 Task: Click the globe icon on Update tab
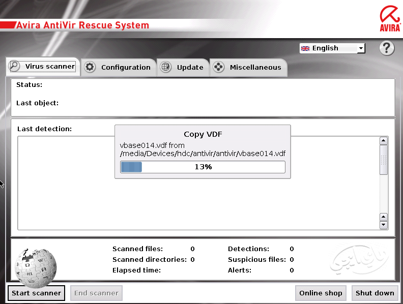[x=165, y=67]
